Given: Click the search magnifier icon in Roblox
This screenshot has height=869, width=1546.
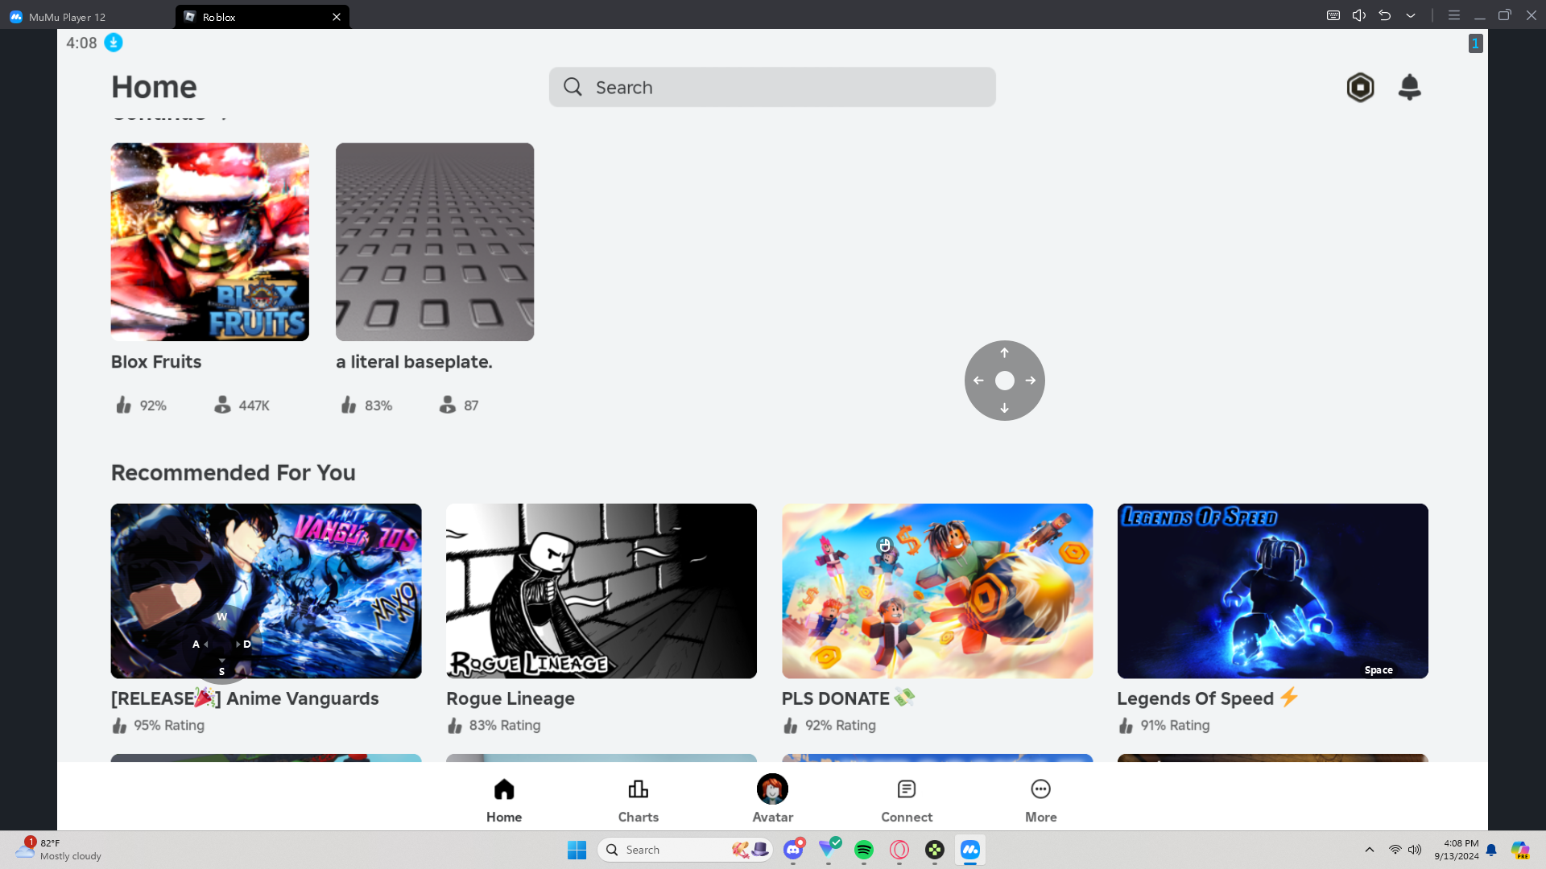Looking at the screenshot, I should 573,87.
